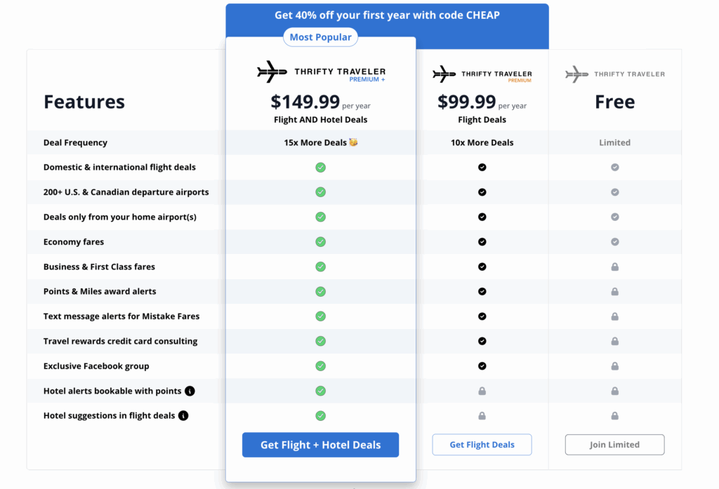Click the green checkmark for Premium+ Text message alerts
The height and width of the screenshot is (489, 719).
pyautogui.click(x=320, y=316)
